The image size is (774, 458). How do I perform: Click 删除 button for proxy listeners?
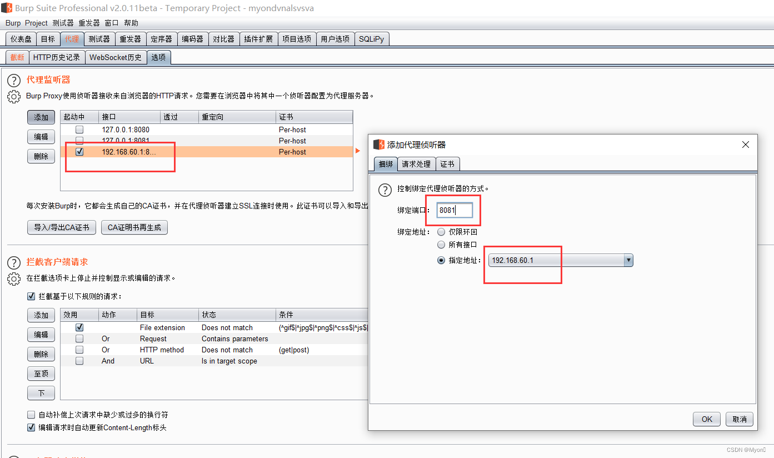tap(41, 156)
